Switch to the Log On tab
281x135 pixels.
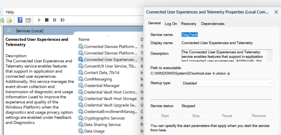171,24
